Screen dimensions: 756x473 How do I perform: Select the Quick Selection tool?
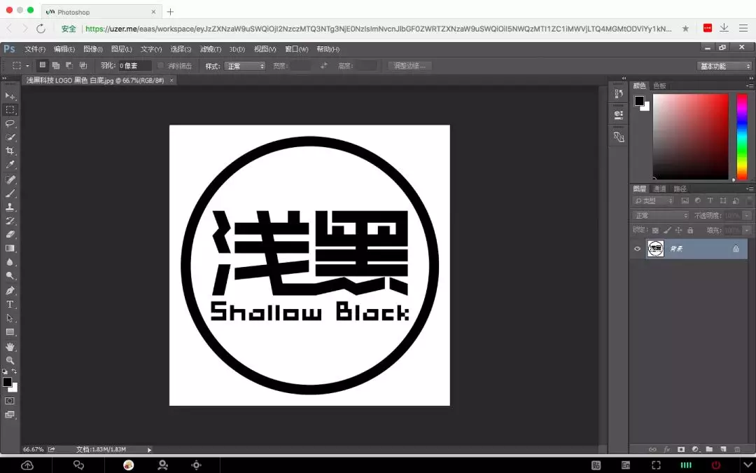click(10, 137)
